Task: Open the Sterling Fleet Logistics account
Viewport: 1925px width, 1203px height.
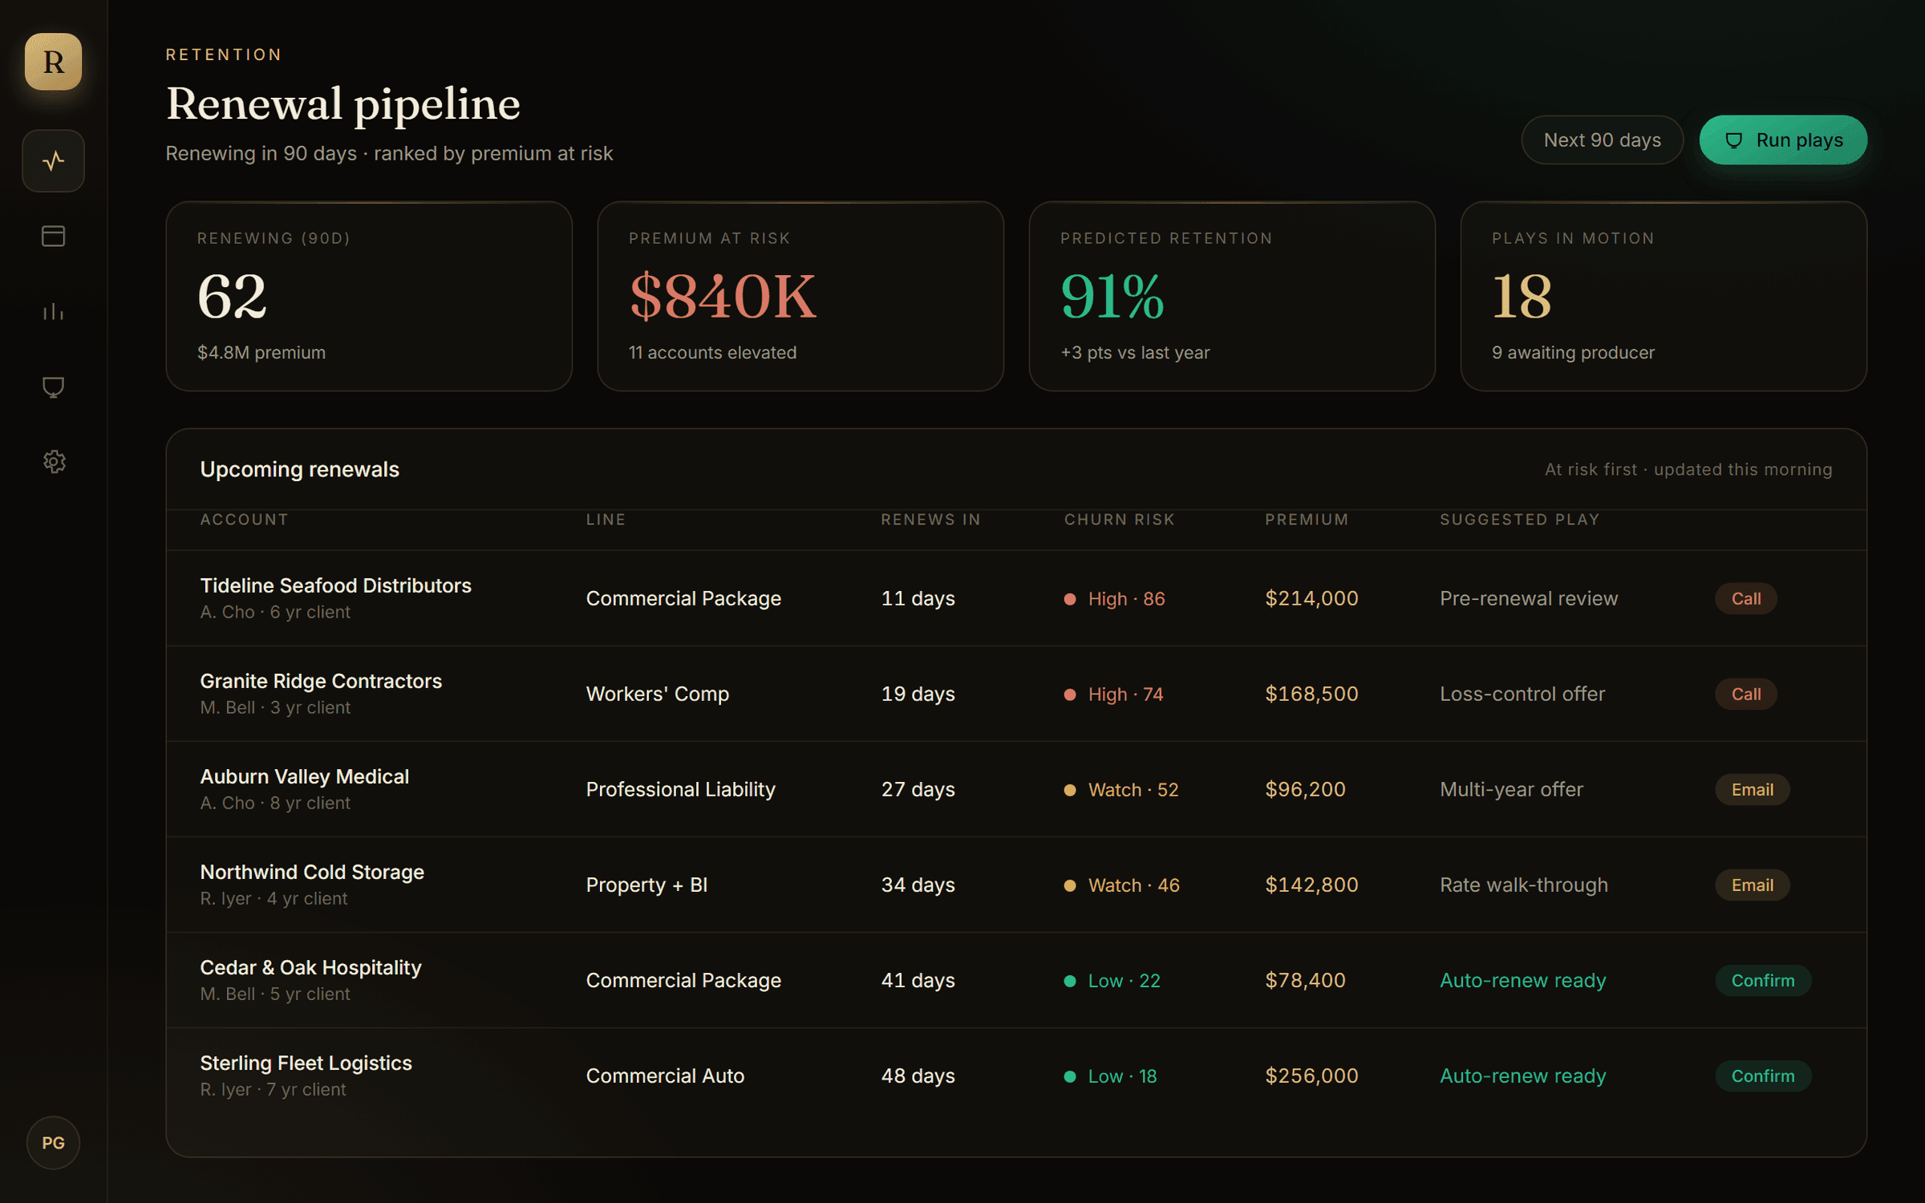Action: 306,1063
